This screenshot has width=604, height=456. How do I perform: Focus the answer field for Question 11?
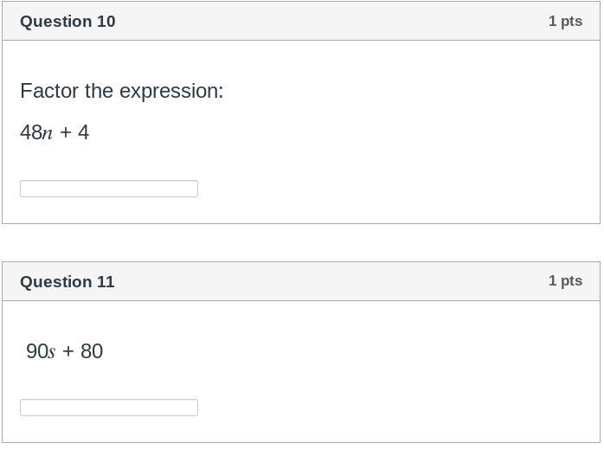coord(109,408)
